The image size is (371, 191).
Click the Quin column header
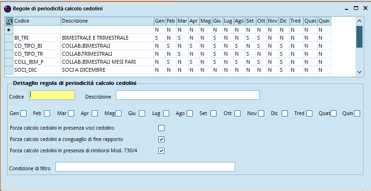click(324, 21)
